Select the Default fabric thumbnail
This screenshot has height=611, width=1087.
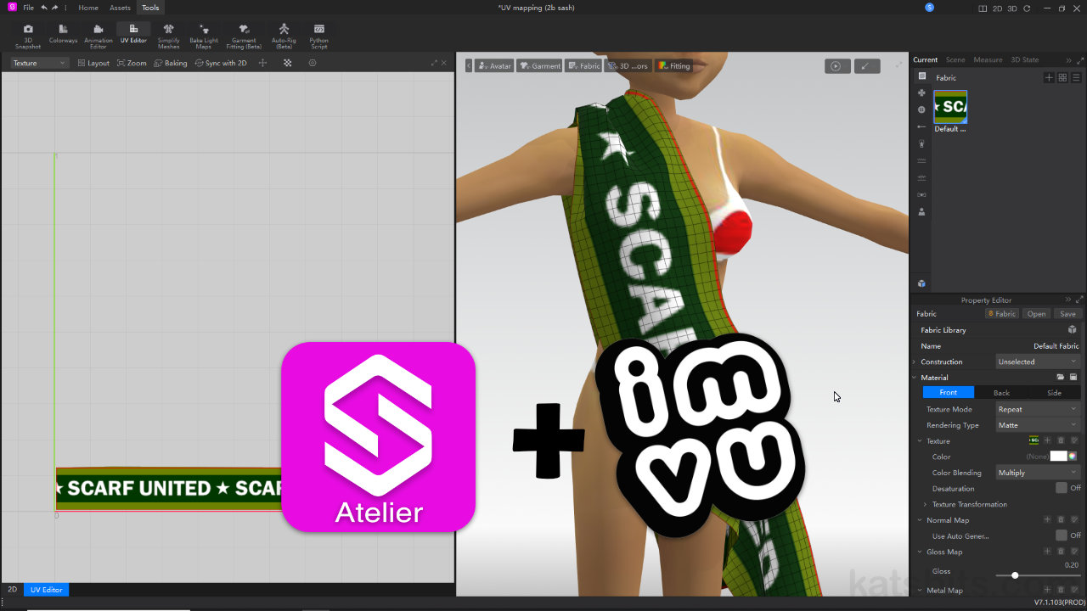point(950,107)
